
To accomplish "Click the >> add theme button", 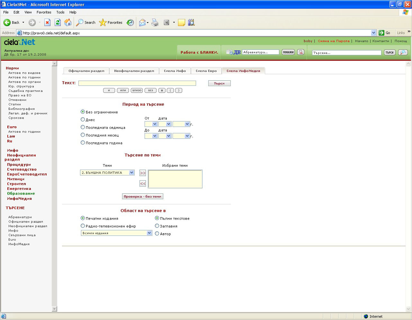I will tap(143, 173).
